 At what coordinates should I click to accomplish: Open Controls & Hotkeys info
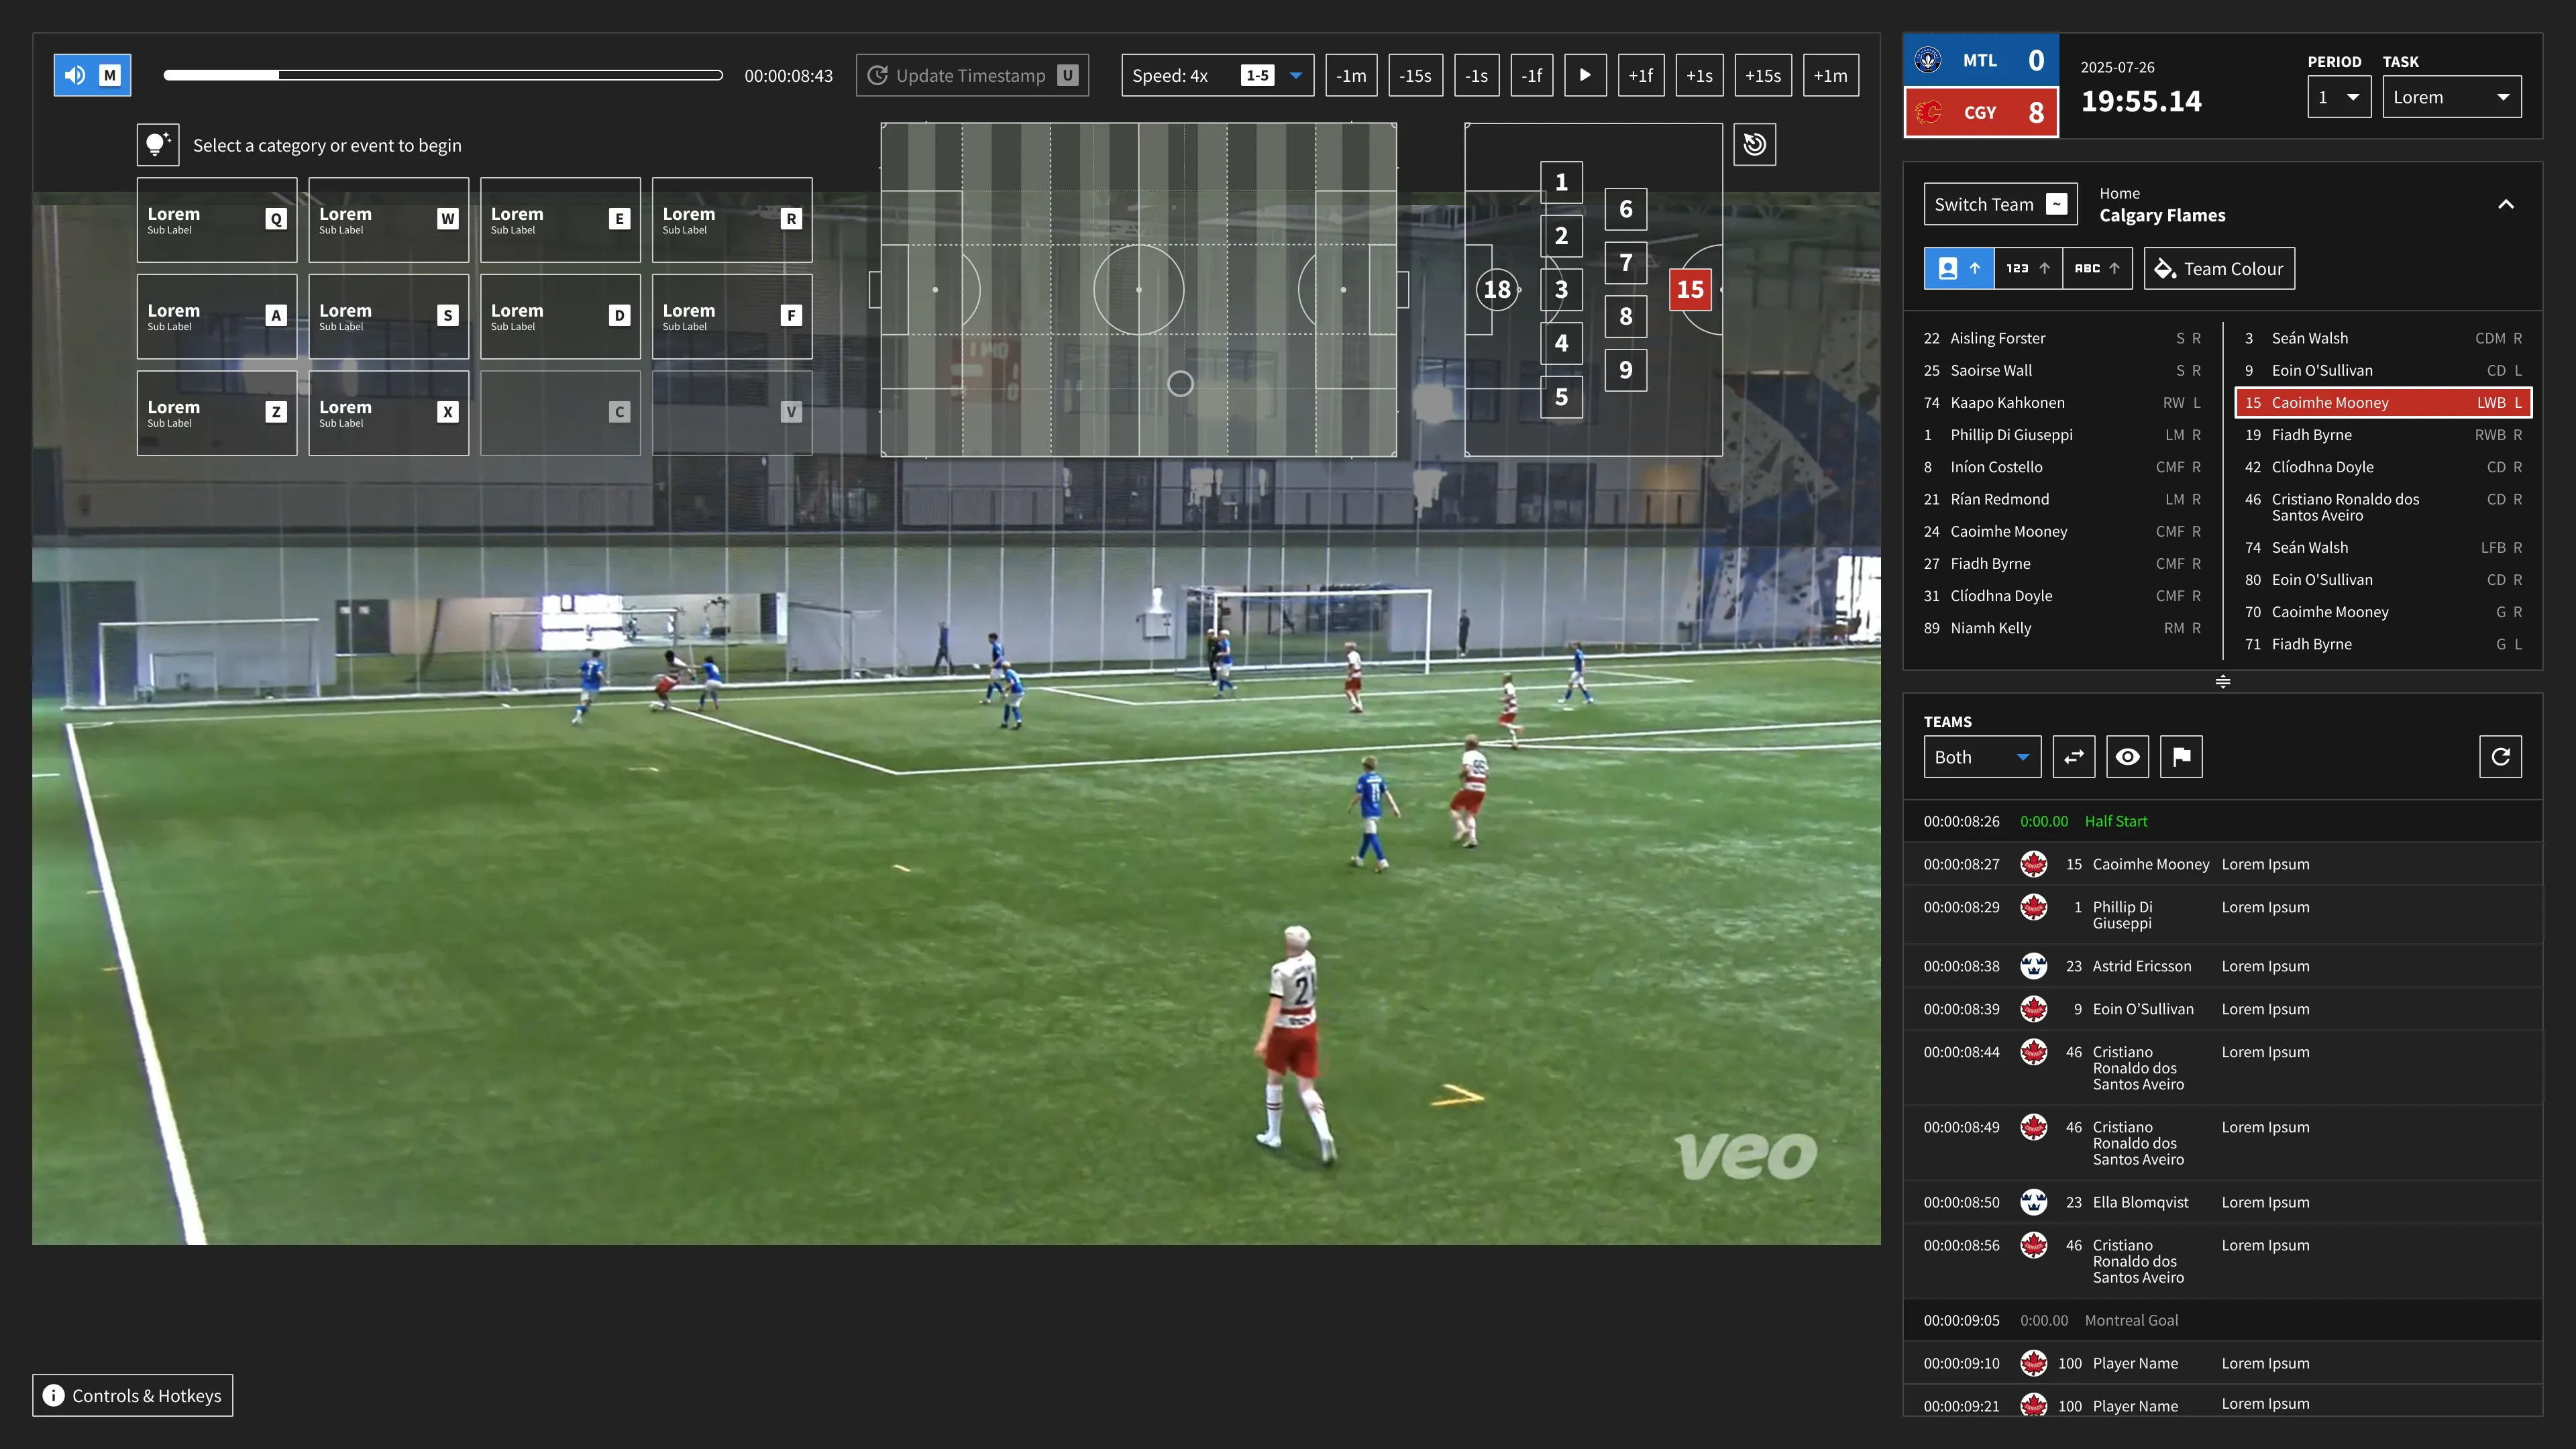click(x=133, y=1395)
